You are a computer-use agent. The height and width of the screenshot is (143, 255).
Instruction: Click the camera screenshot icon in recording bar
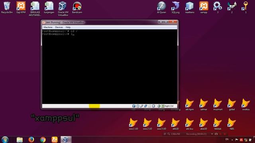click(x=216, y=134)
